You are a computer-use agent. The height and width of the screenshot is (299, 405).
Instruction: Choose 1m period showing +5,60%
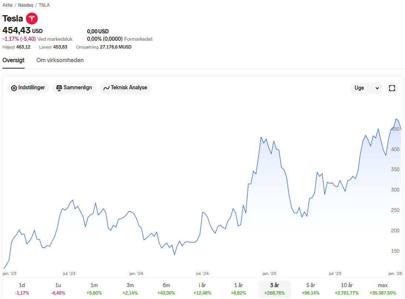pos(94,289)
